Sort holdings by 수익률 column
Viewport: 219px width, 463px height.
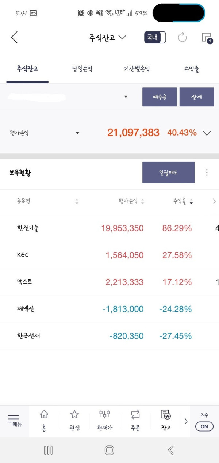tap(183, 201)
